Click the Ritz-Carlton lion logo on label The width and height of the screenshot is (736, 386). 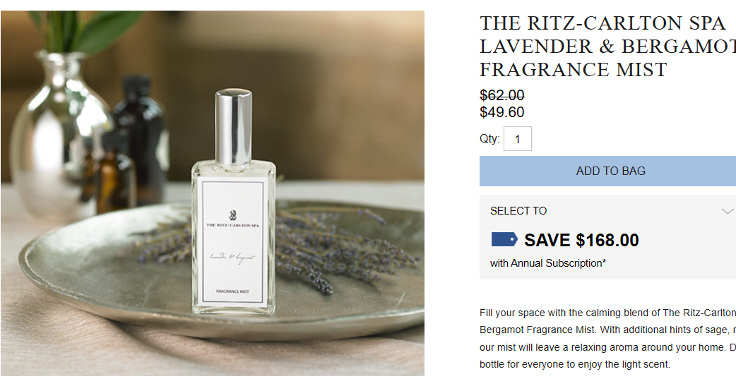pos(233,216)
